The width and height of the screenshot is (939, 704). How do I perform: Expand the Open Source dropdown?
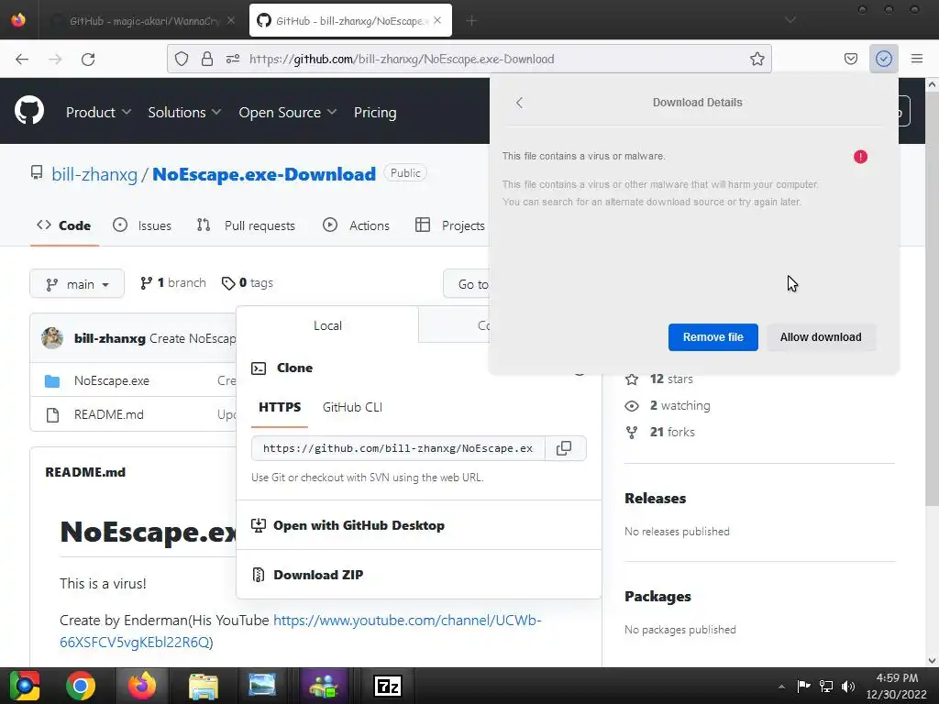pos(287,112)
